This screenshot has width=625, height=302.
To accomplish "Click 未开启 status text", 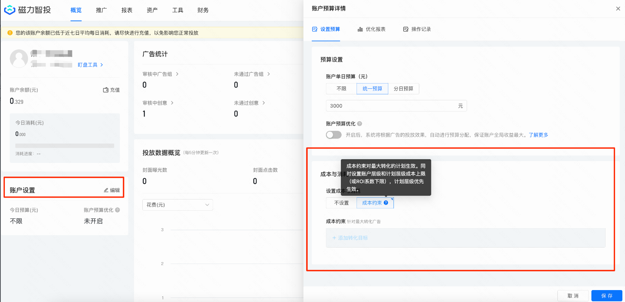I will coord(93,221).
